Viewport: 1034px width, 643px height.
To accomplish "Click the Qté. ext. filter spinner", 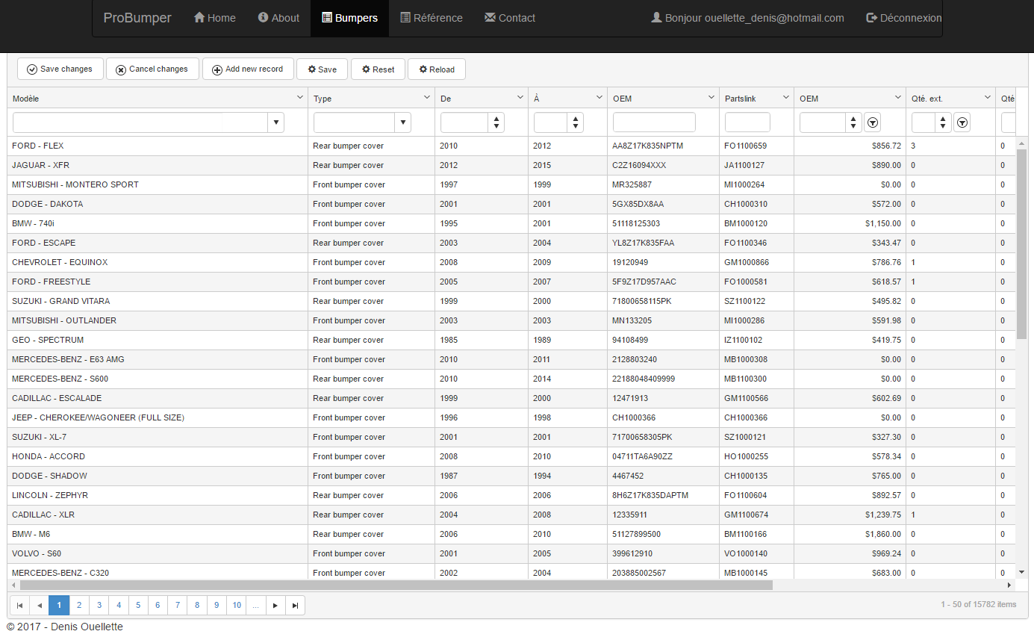I will (944, 122).
